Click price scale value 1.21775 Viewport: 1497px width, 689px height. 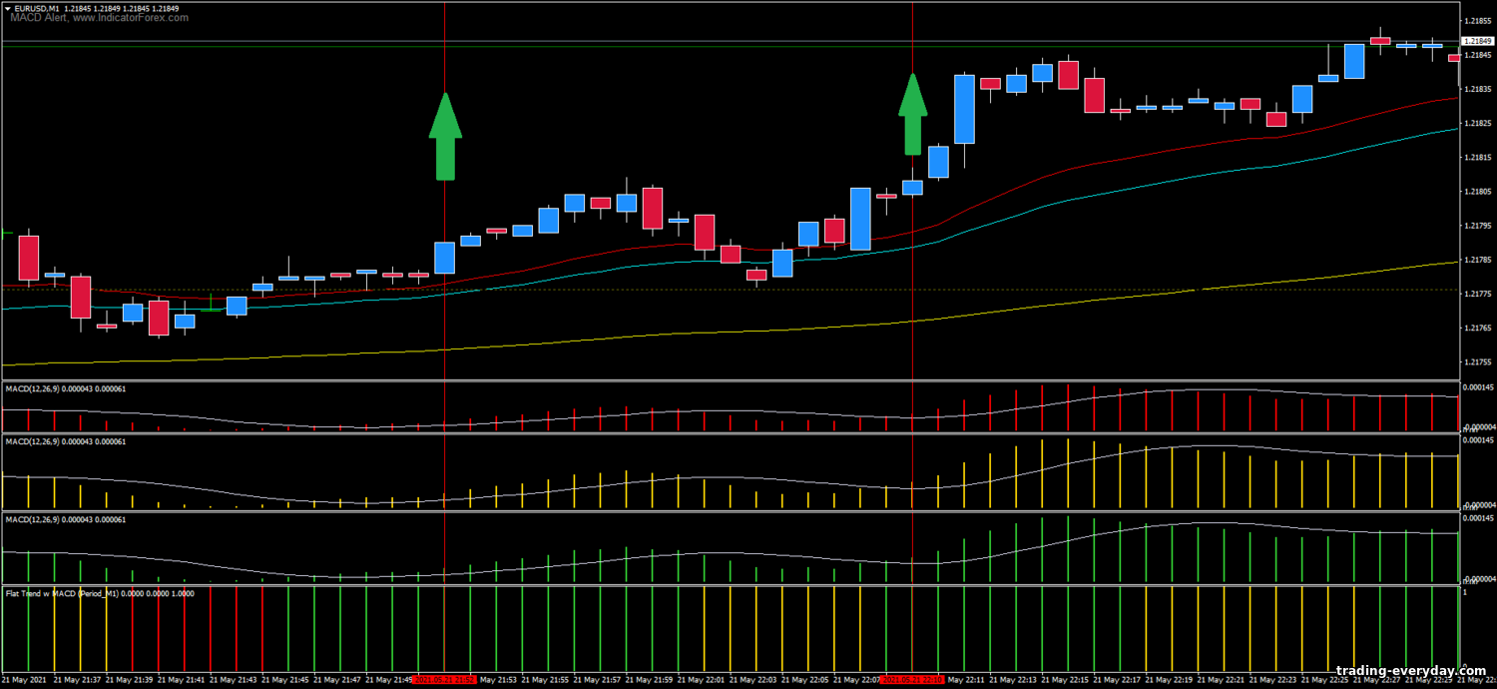[x=1478, y=294]
